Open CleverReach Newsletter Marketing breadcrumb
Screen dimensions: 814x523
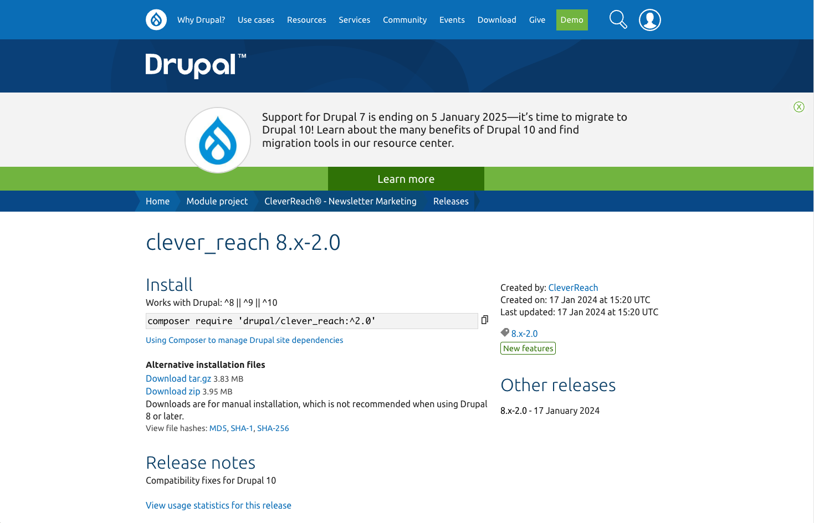pyautogui.click(x=340, y=201)
